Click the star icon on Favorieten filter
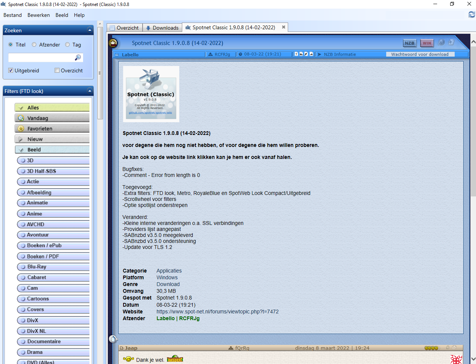This screenshot has width=476, height=364. [21, 129]
